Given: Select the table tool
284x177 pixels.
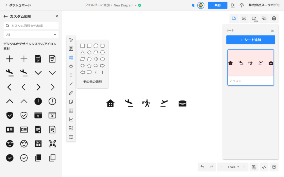Looking at the screenshot, I should click(71, 111).
